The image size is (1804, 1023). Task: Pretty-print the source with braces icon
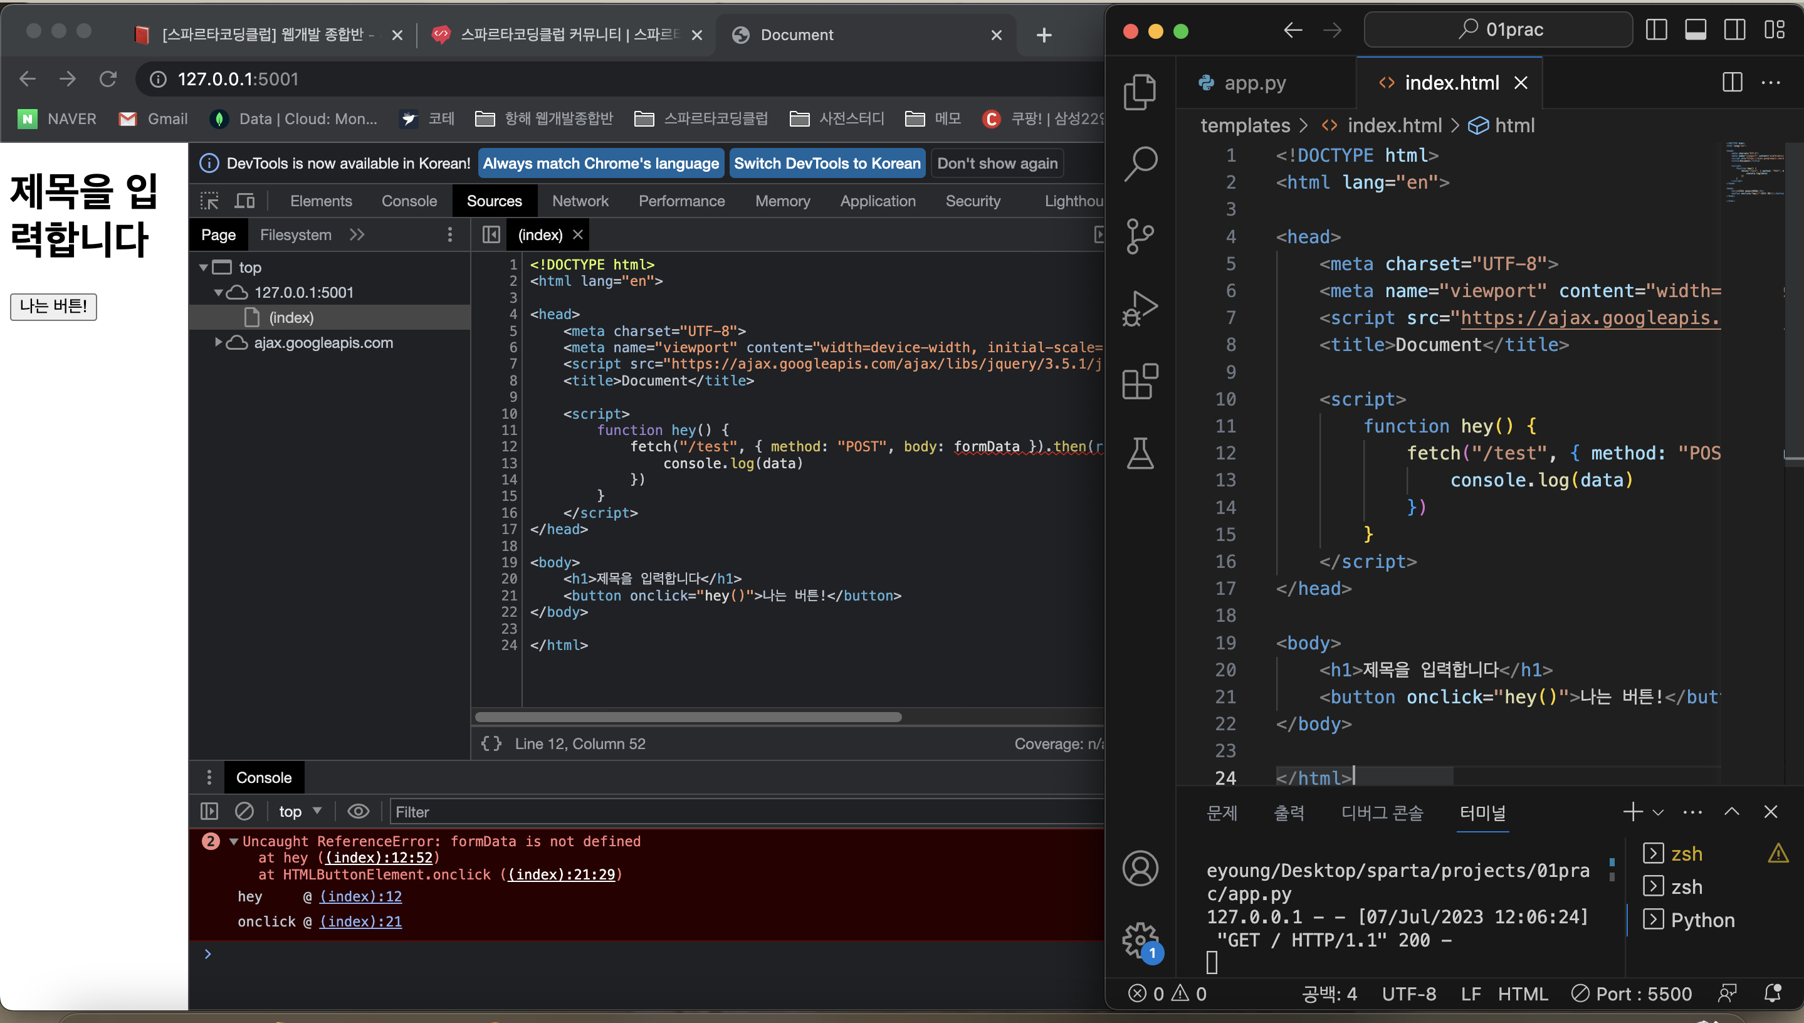[491, 743]
